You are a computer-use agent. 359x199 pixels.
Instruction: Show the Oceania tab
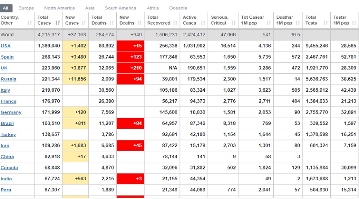[x=178, y=8]
